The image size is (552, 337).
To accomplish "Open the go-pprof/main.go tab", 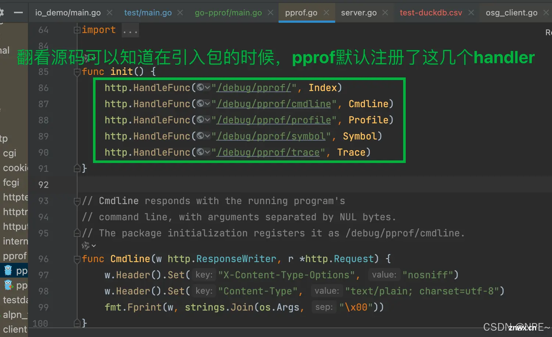I will 228,13.
